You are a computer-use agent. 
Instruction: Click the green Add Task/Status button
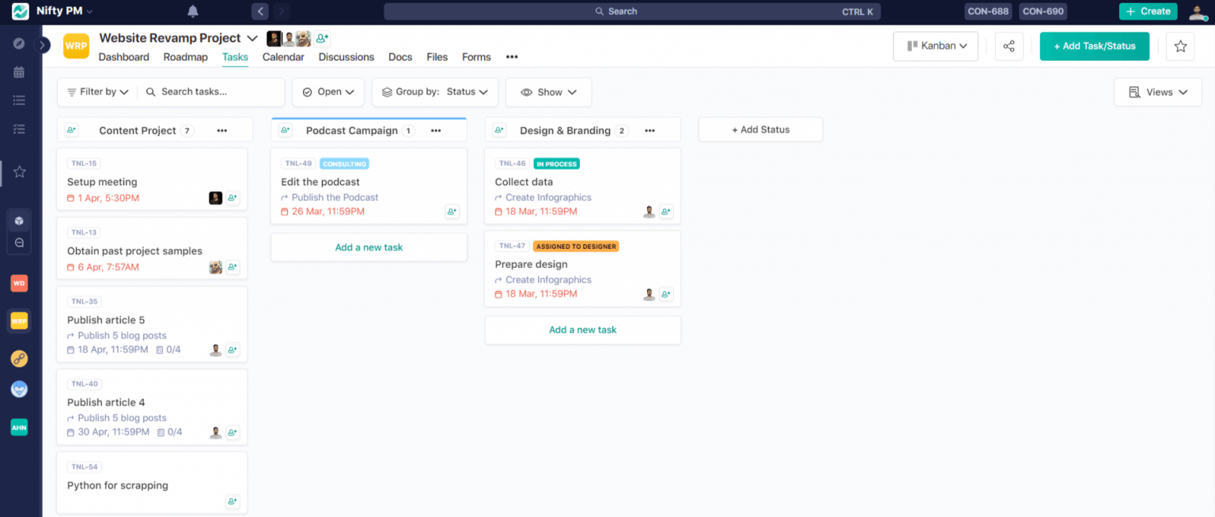click(1094, 46)
